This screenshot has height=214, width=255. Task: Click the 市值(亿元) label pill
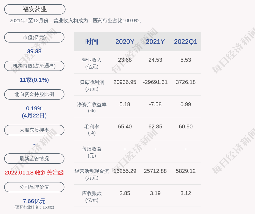coord(34,37)
